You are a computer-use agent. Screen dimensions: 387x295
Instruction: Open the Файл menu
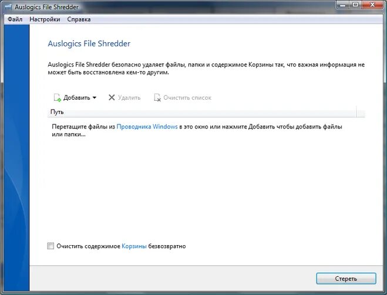[15, 19]
